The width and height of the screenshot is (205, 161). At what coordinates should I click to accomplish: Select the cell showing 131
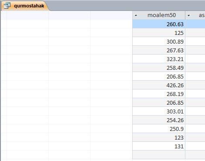(159, 146)
